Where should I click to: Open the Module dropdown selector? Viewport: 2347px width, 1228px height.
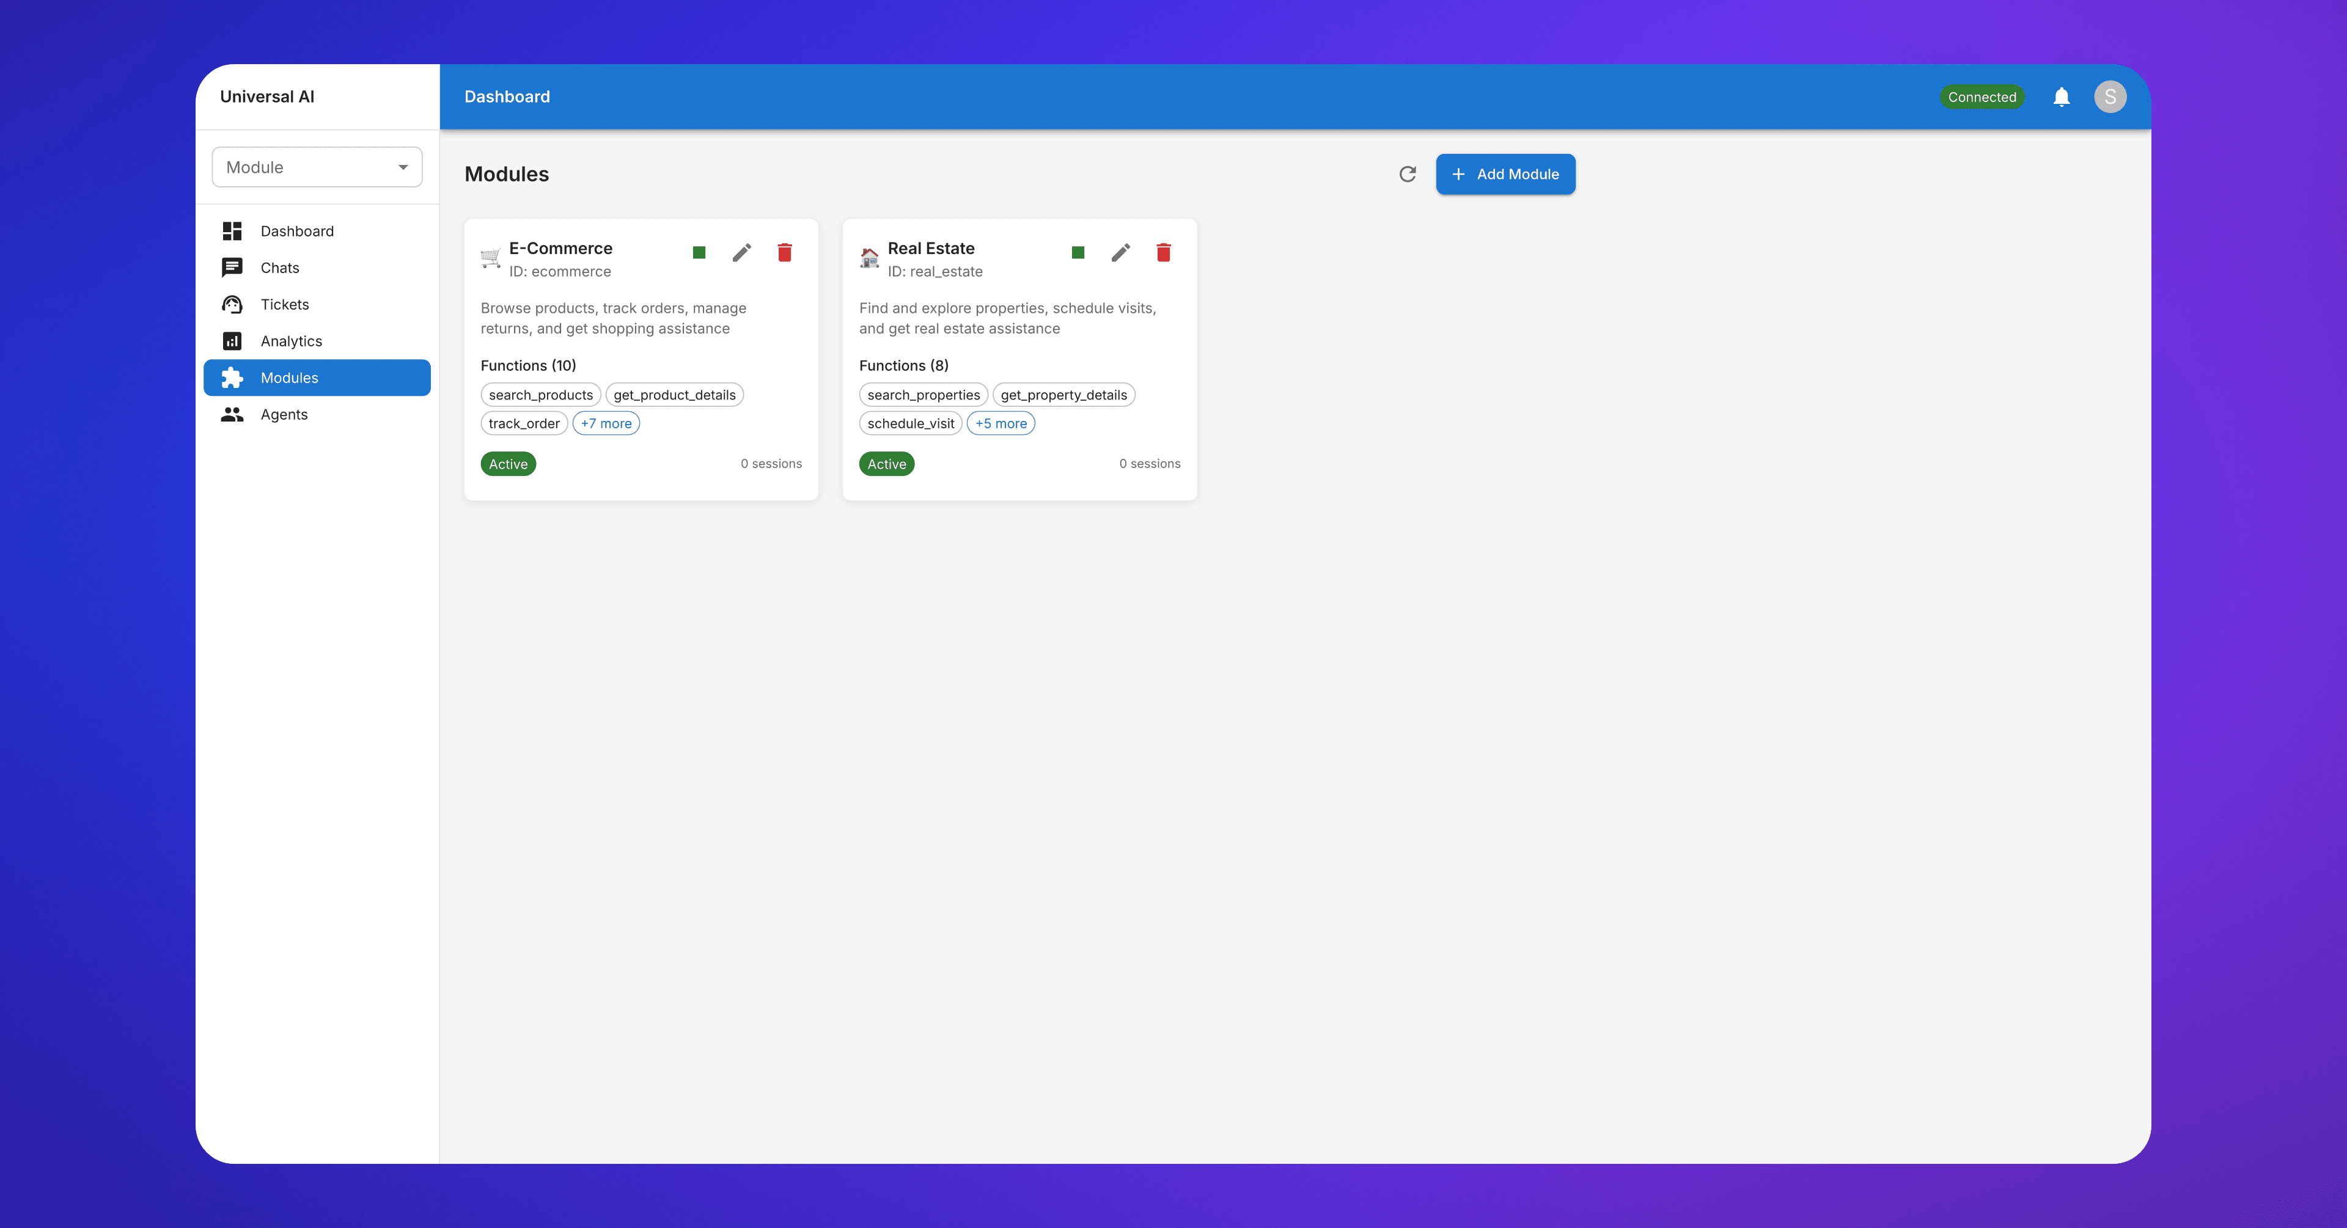point(316,167)
